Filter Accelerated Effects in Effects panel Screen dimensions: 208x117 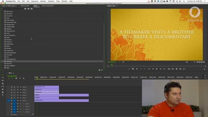click(x=25, y=9)
